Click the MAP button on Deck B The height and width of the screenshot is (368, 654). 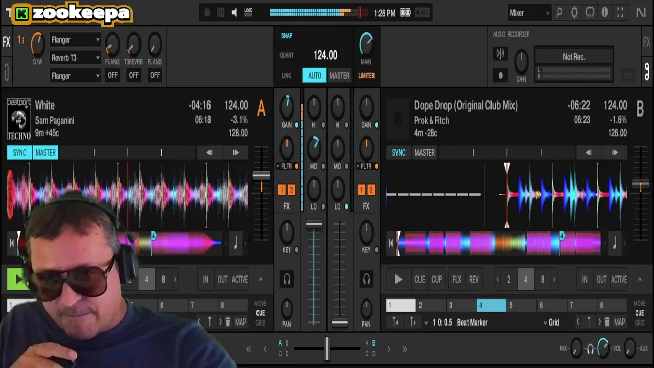pyautogui.click(x=620, y=322)
